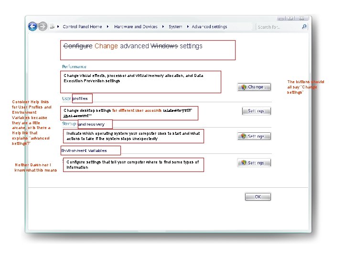Open Environment variables Settings button

(254, 163)
